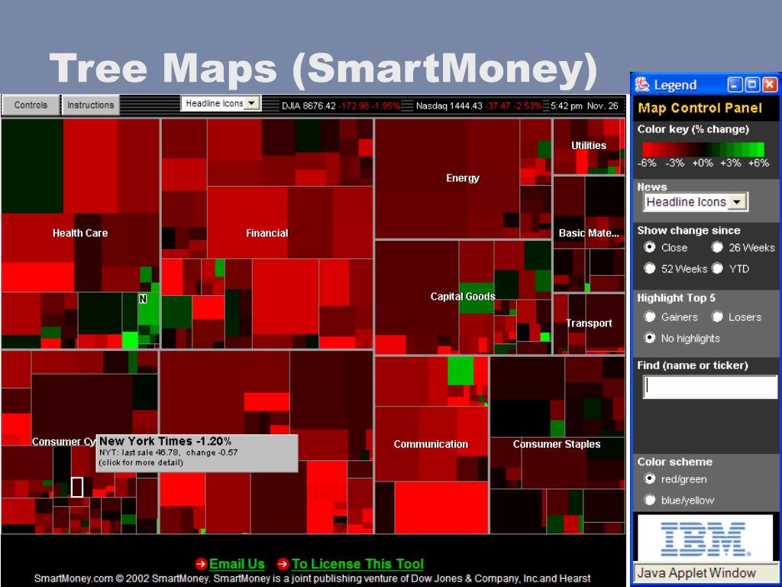Switch to blue/yellow color scheme
782x587 pixels.
click(649, 500)
